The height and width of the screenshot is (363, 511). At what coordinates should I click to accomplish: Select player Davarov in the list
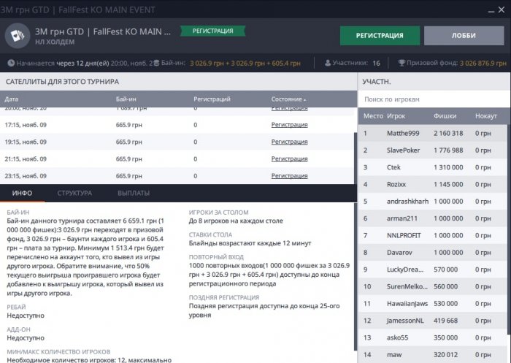(432, 253)
